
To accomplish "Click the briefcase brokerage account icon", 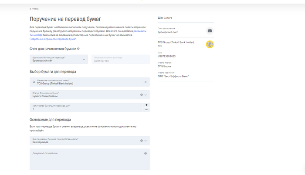I will coord(210,30).
